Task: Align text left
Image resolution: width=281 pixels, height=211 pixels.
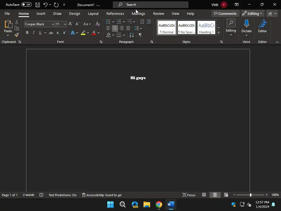Action: pos(108,28)
